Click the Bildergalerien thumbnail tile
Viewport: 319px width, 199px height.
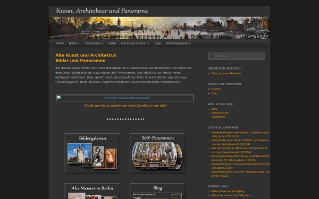click(93, 153)
